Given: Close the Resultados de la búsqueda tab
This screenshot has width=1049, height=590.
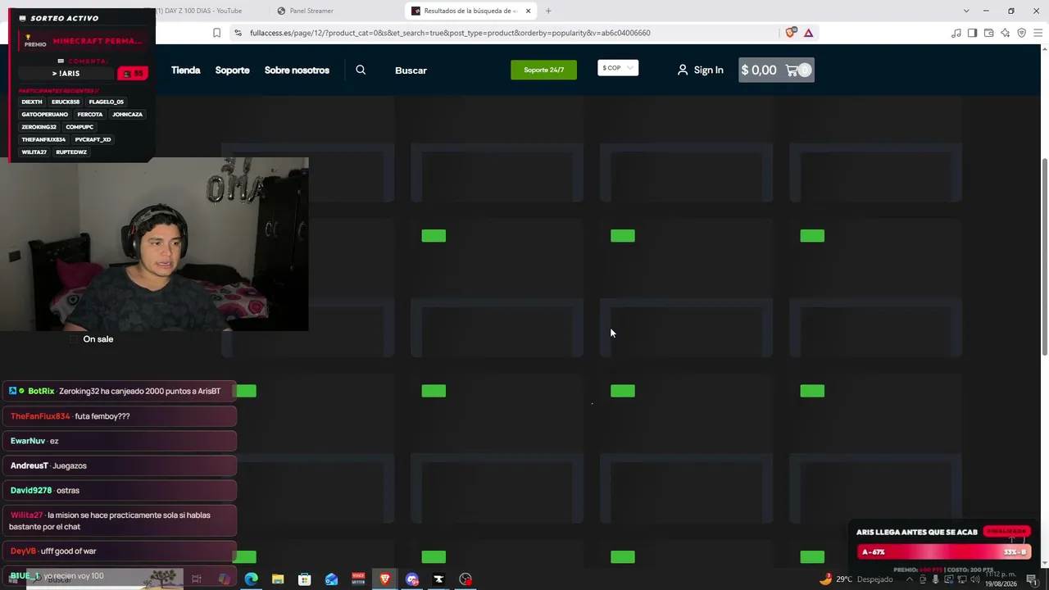Looking at the screenshot, I should tap(528, 11).
